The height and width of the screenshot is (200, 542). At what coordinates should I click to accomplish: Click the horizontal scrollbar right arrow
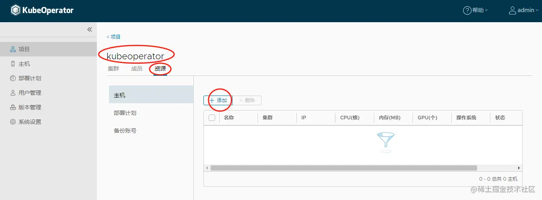coord(519,168)
